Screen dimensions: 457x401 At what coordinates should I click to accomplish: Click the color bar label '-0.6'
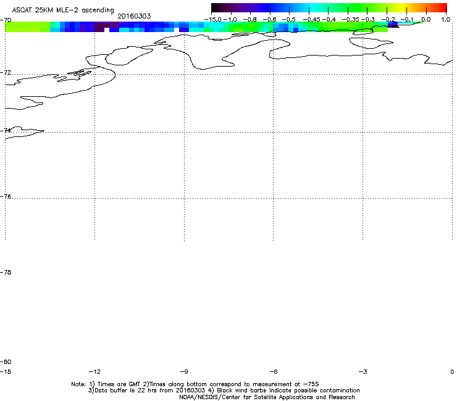pyautogui.click(x=269, y=20)
